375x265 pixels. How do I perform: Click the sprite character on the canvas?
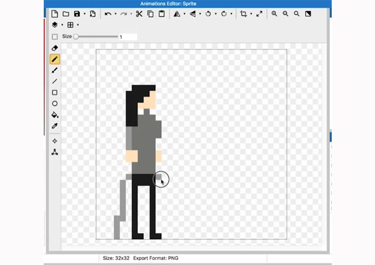[144, 162]
